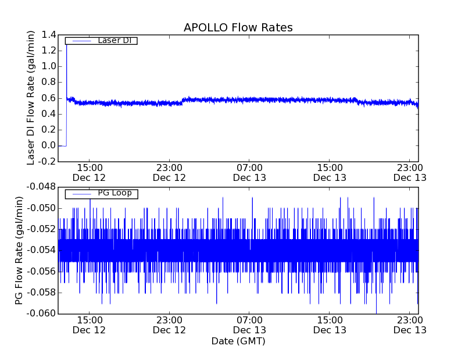Click the -0.052 tick on PG flow axis
Viewport: 465px width, 349px height.
coord(41,229)
